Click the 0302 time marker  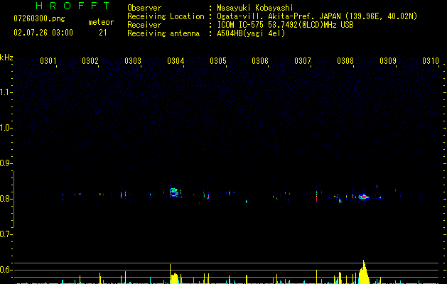[x=90, y=61]
